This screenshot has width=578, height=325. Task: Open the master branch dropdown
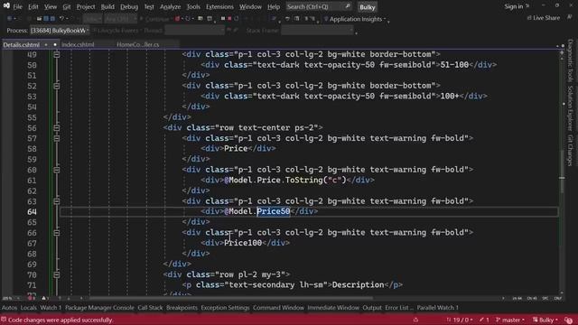click(510, 320)
